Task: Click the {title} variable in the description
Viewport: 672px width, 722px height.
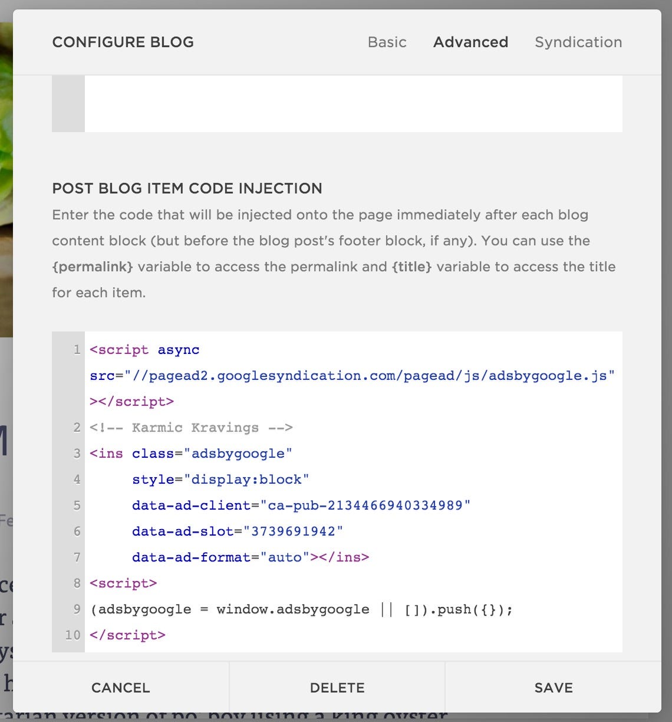Action: point(411,267)
